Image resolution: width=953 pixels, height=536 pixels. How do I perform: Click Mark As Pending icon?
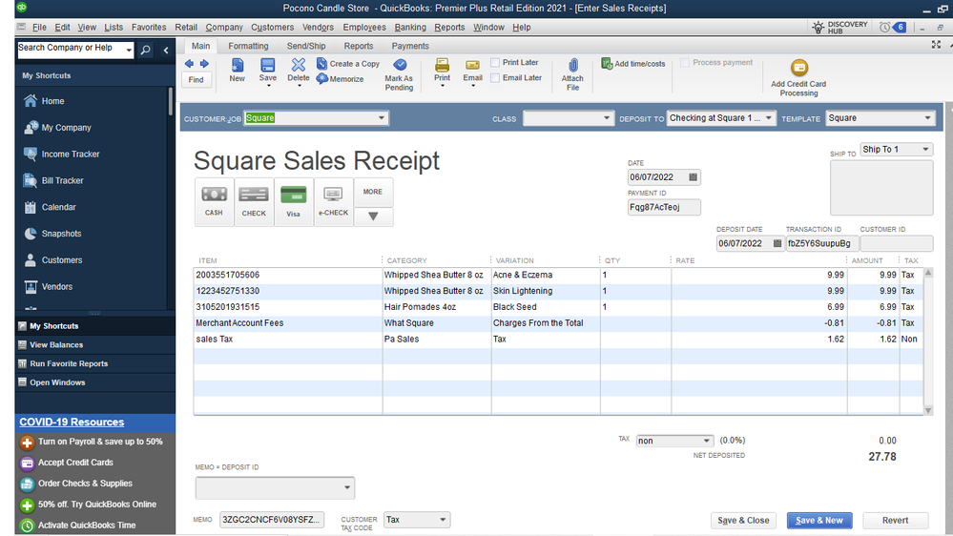tap(399, 66)
